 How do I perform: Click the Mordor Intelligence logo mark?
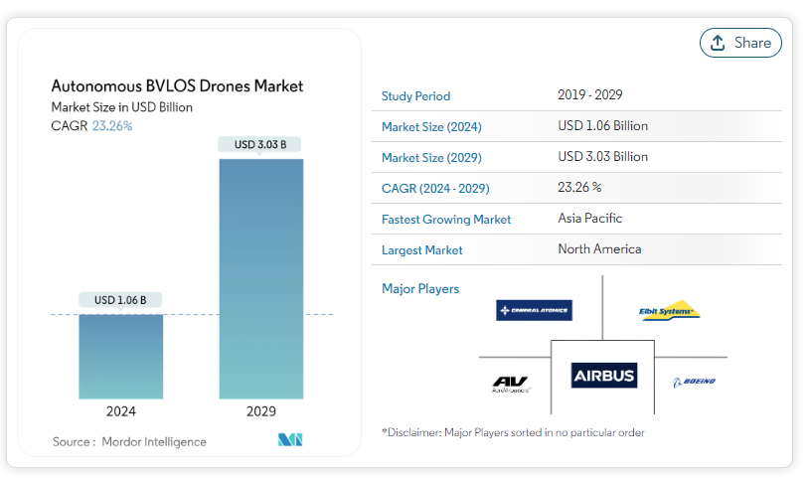tap(290, 440)
